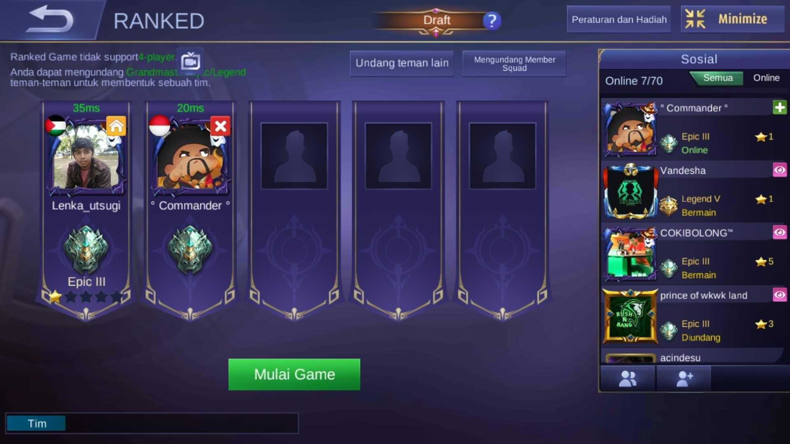Click Undang teman lain button

[402, 63]
